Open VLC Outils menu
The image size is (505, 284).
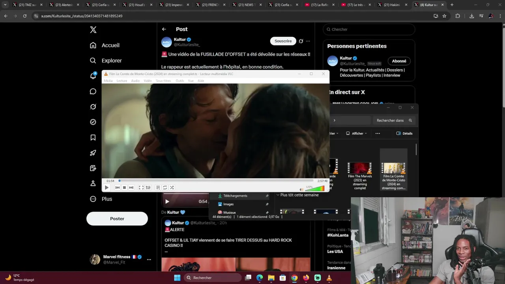(x=180, y=81)
